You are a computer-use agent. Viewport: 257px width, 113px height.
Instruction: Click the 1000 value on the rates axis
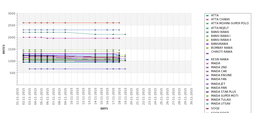(12, 61)
